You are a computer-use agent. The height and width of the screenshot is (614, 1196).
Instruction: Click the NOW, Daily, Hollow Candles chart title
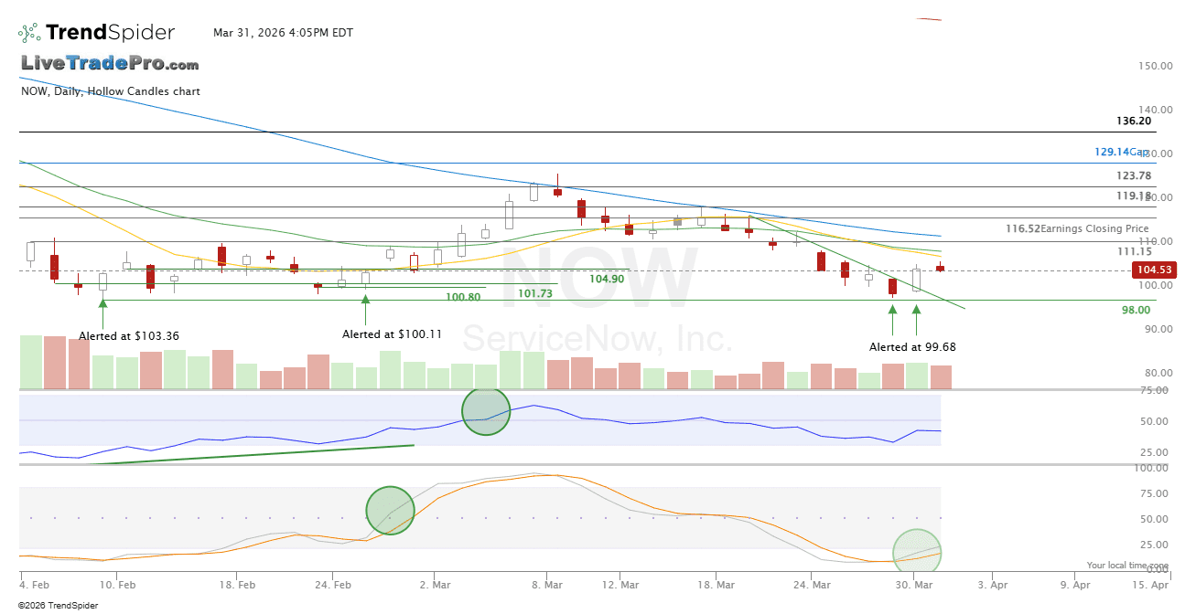click(x=110, y=91)
